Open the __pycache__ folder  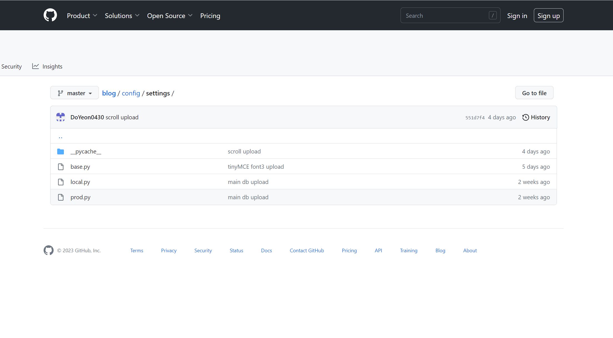pyautogui.click(x=86, y=151)
